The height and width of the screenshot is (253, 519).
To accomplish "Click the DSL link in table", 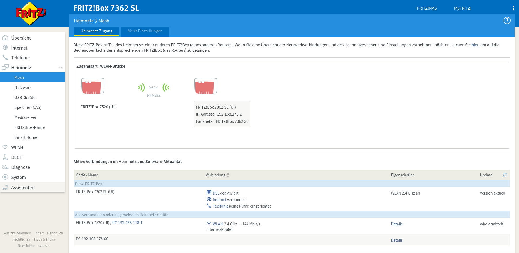I will 216,193.
